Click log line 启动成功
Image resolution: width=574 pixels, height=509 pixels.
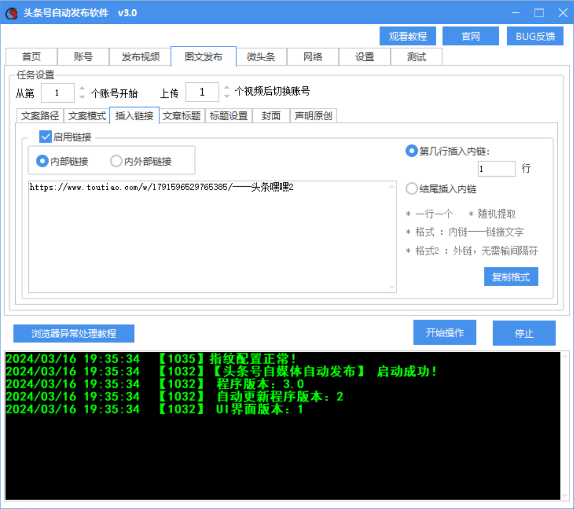222,371
